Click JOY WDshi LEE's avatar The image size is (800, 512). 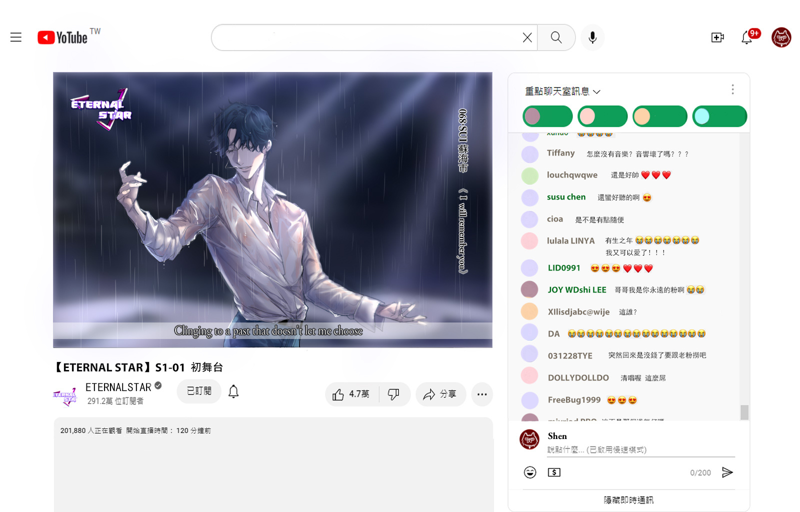[x=530, y=289]
